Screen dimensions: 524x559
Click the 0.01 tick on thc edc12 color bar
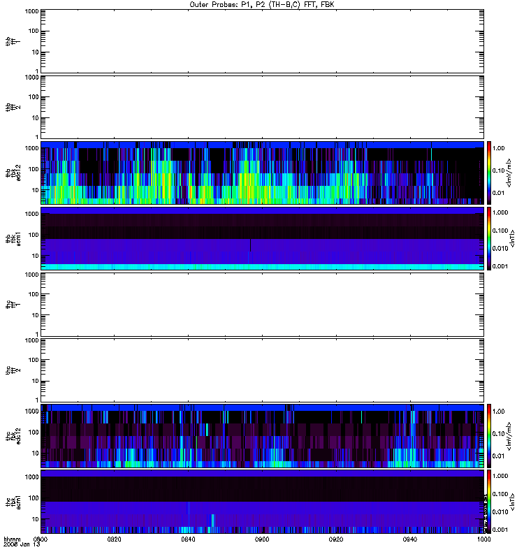pos(498,456)
